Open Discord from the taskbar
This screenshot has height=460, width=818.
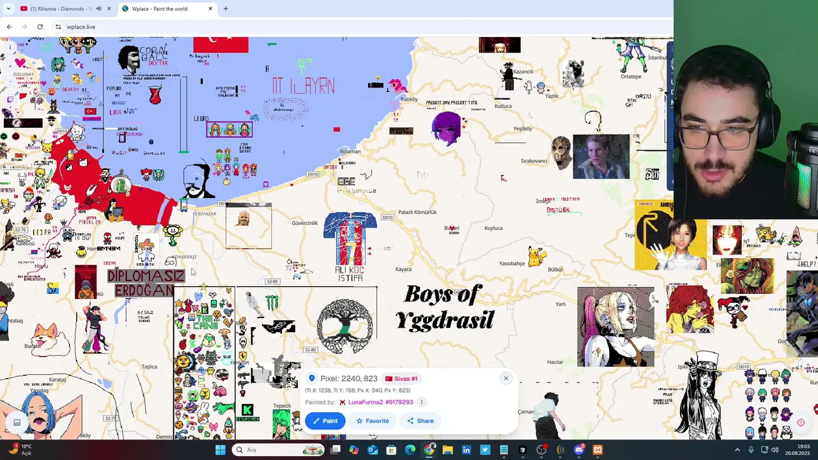[x=579, y=450]
